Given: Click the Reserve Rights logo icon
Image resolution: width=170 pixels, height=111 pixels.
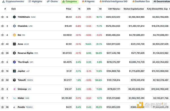Looking at the screenshot, I should click(x=14, y=53).
